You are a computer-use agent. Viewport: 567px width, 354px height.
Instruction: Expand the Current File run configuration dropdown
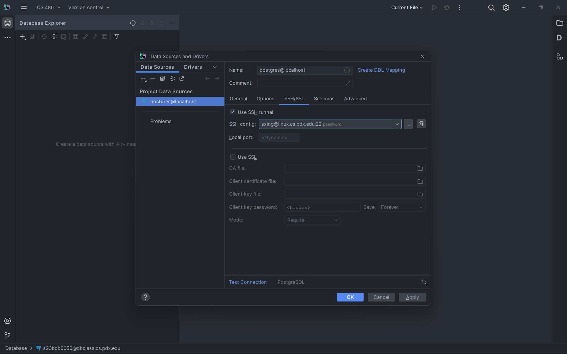(x=407, y=7)
